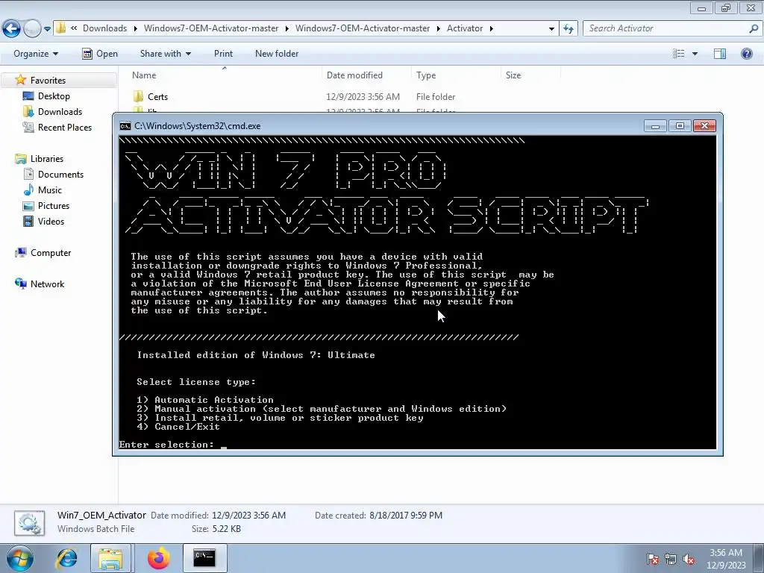Go back with the Explorer back arrow
This screenshot has width=764, height=573.
[x=12, y=29]
